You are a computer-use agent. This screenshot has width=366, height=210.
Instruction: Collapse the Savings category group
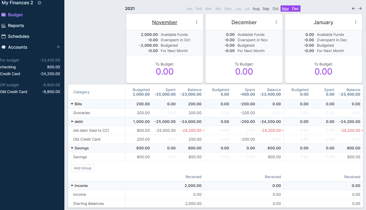[x=72, y=148]
